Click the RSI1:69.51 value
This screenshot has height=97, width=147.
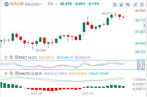47,58
